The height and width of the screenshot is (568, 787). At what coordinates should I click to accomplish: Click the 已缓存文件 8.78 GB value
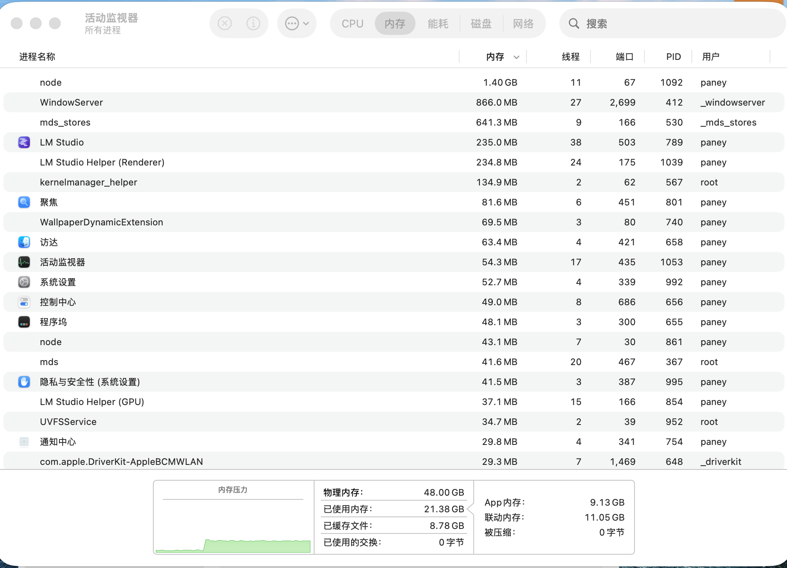(447, 526)
